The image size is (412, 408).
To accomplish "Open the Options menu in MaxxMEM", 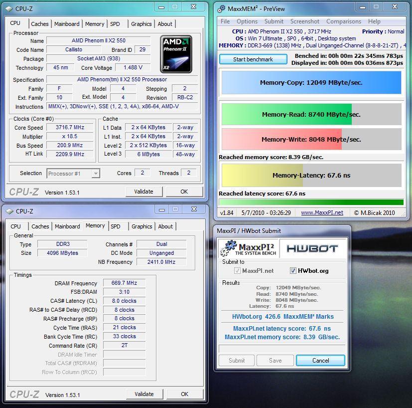I will 247,21.
